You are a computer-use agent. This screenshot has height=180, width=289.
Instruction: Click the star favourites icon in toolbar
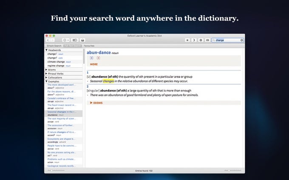187,40
